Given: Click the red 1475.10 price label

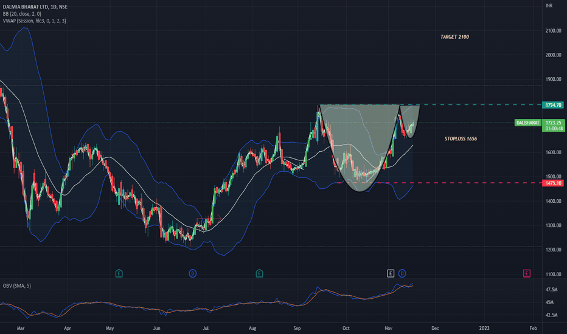Looking at the screenshot, I should [x=553, y=183].
